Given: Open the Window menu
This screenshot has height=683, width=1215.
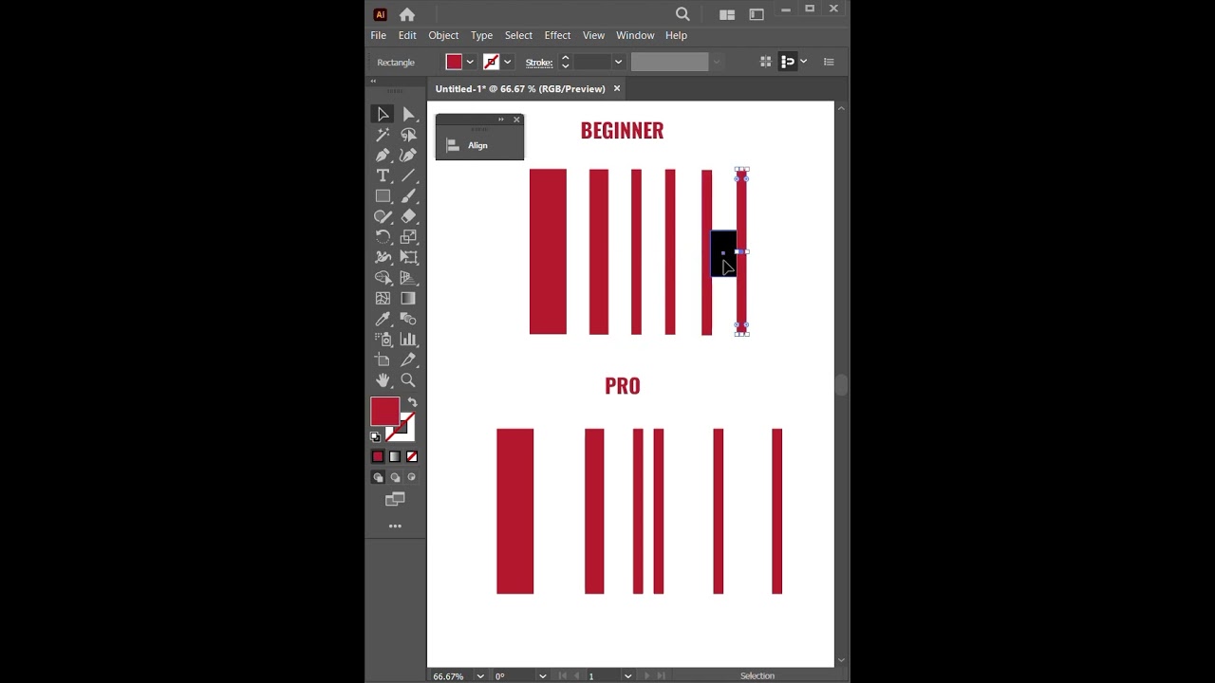Looking at the screenshot, I should 635,35.
